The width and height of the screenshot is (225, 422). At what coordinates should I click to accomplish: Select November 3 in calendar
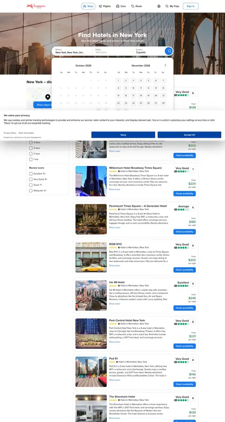coord(133,81)
